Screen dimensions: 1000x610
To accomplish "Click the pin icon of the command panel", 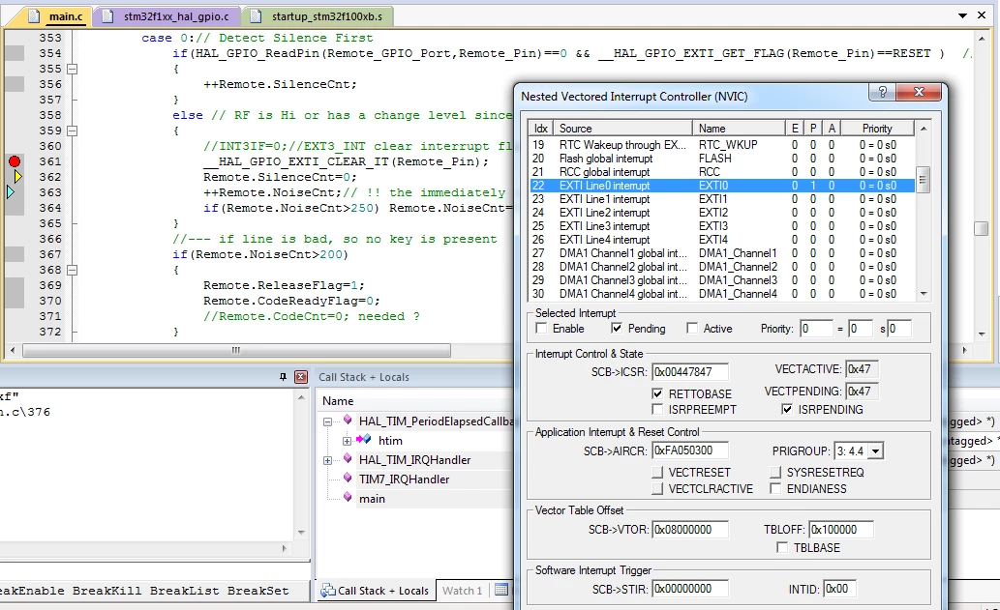I will point(284,377).
